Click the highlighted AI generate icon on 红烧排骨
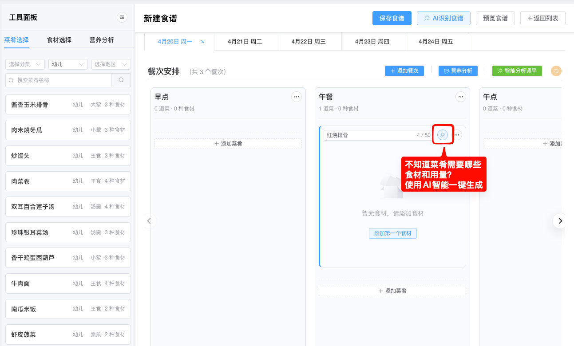The width and height of the screenshot is (574, 346). 442,134
